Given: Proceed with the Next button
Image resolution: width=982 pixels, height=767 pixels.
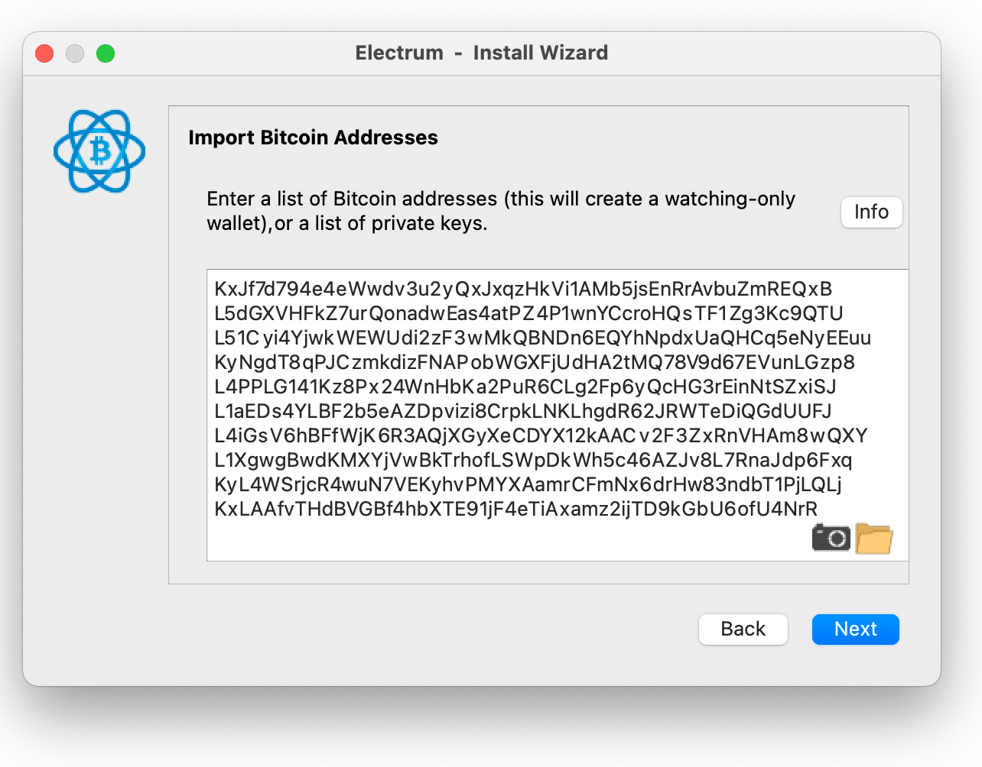Looking at the screenshot, I should tap(855, 629).
